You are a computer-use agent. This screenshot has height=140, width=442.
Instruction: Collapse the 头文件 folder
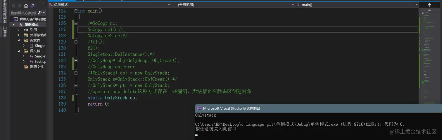(18, 40)
